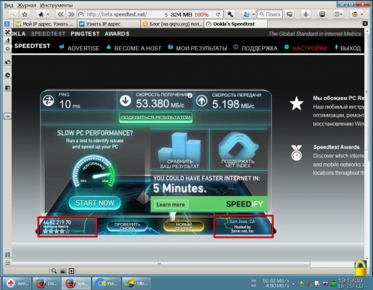Click the gear icon in left sidebar
Image resolution: width=373 pixels, height=290 pixels.
tap(7, 49)
